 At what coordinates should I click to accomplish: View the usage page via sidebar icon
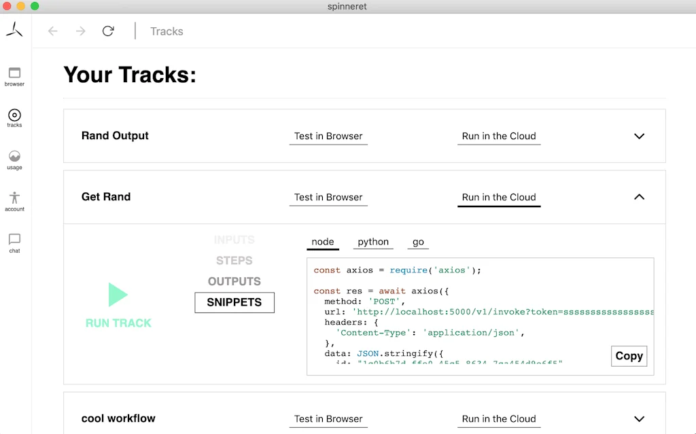pyautogui.click(x=14, y=159)
